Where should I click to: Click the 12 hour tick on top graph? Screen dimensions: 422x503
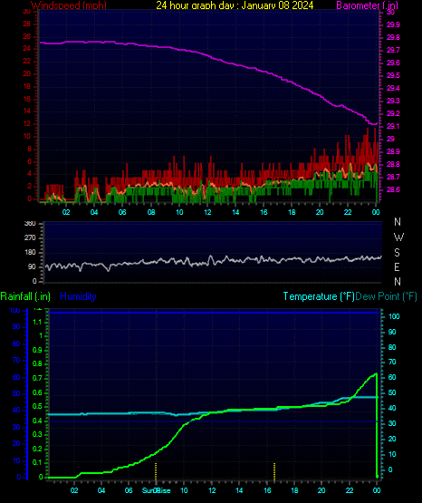[x=207, y=212]
